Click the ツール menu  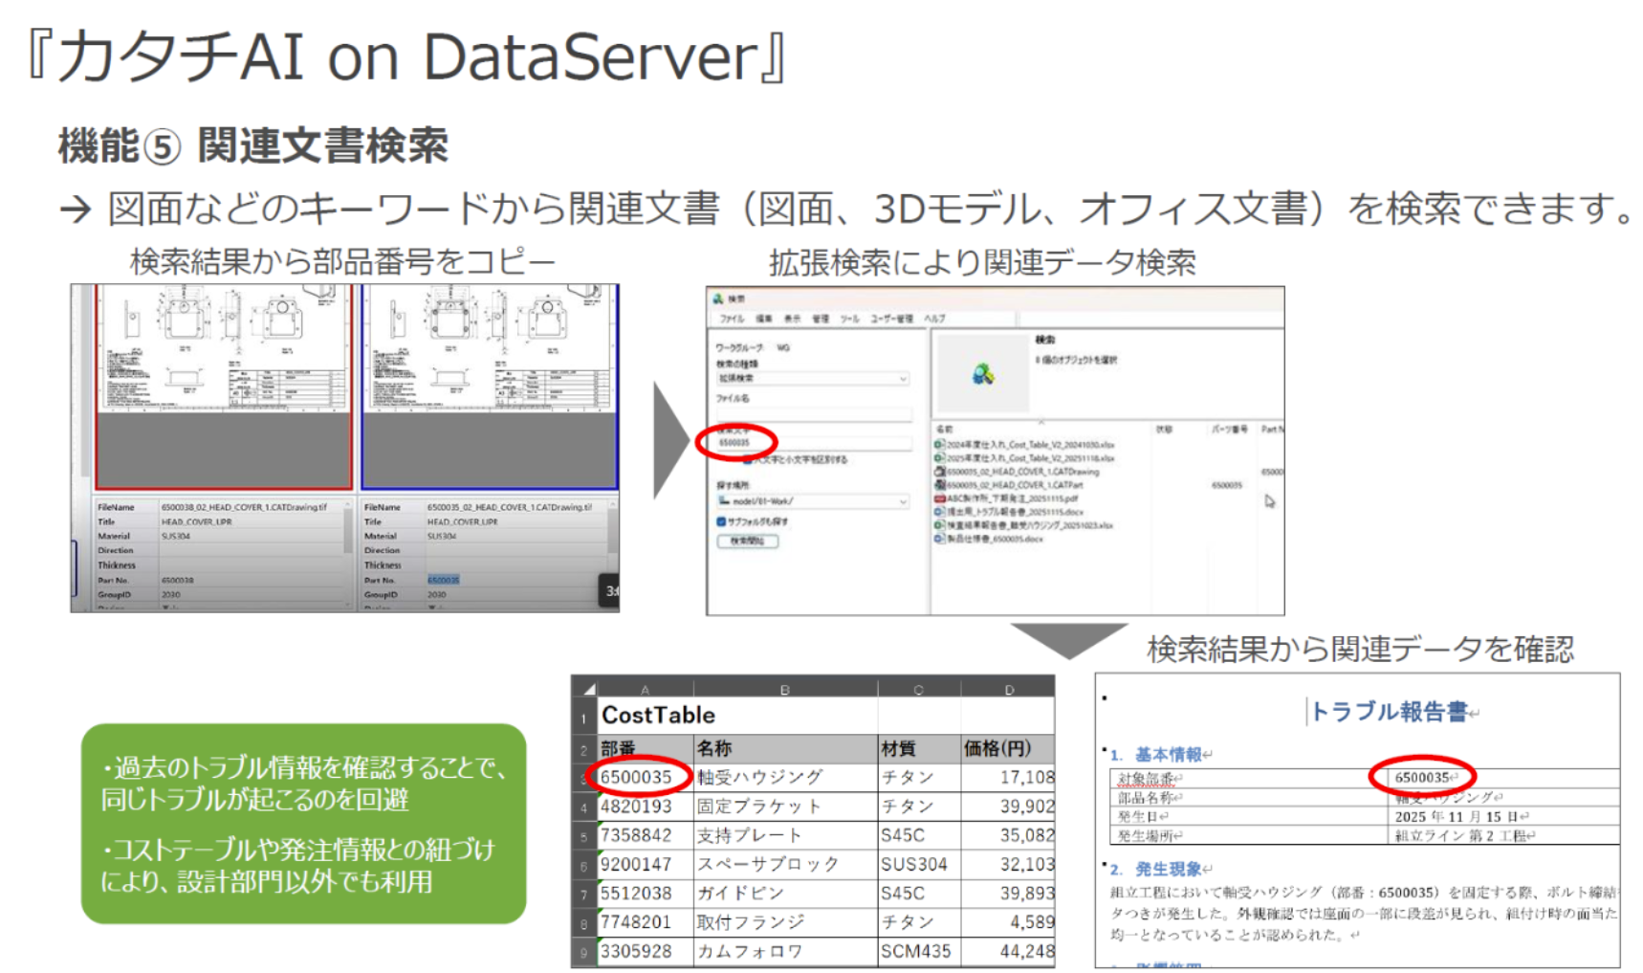[x=850, y=318]
